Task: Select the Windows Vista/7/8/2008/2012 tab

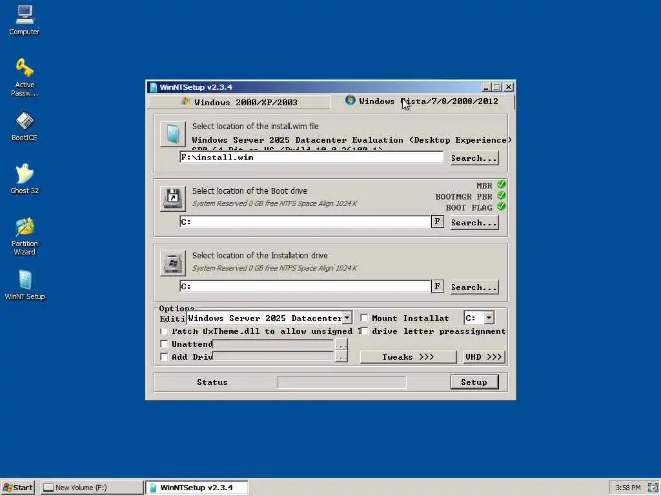Action: click(422, 101)
